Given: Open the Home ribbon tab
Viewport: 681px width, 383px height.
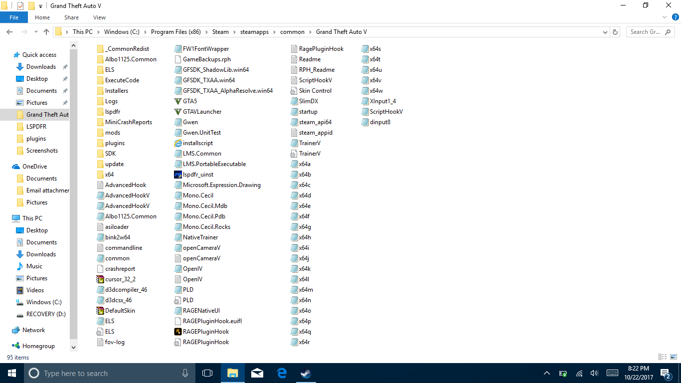Looking at the screenshot, I should 42,17.
